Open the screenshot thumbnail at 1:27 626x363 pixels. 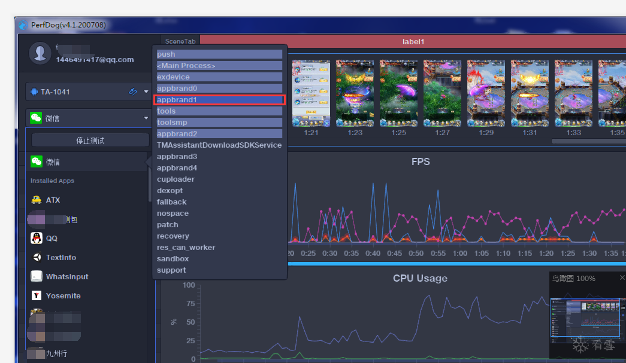point(442,93)
